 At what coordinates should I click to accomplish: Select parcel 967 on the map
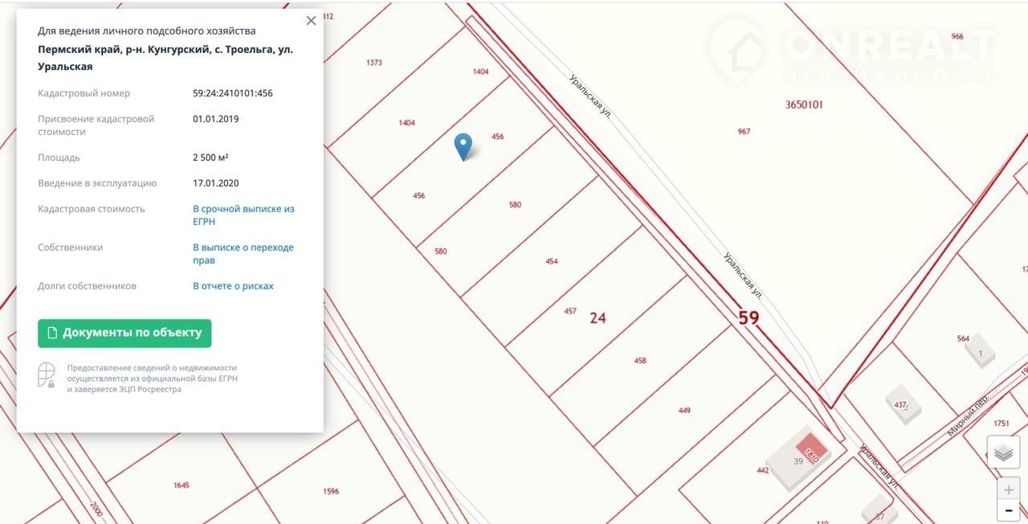click(x=744, y=132)
